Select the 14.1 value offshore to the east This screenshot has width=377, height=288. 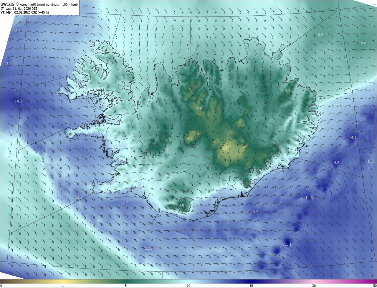[x=353, y=138]
